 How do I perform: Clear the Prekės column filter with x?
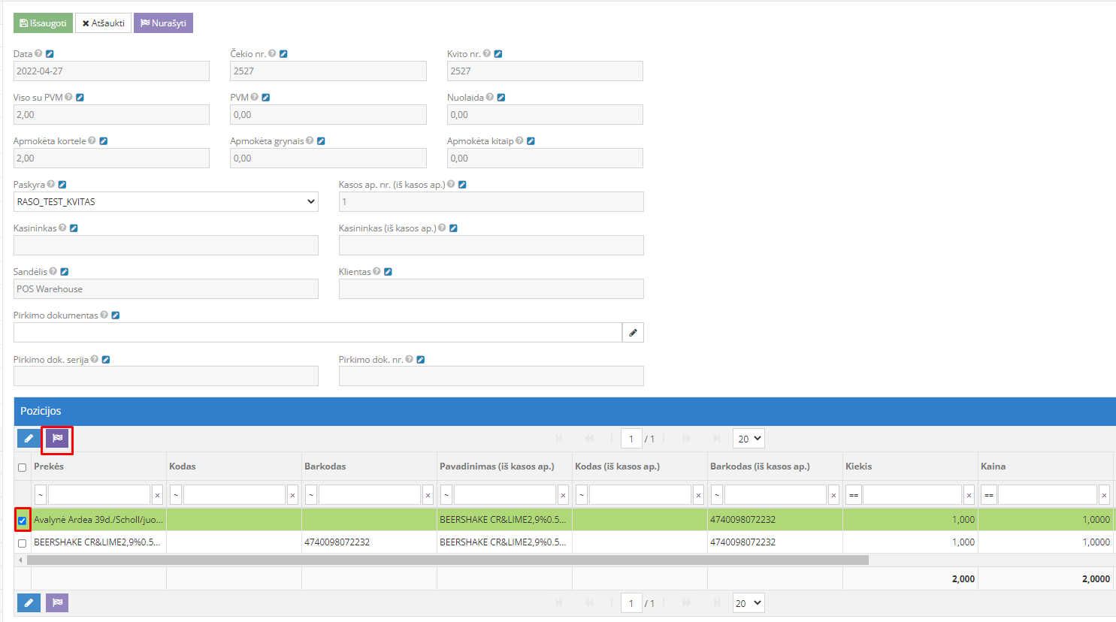(157, 495)
